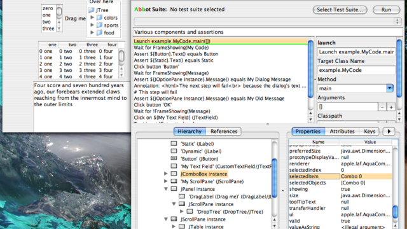Click the Drag me label

click(75, 18)
